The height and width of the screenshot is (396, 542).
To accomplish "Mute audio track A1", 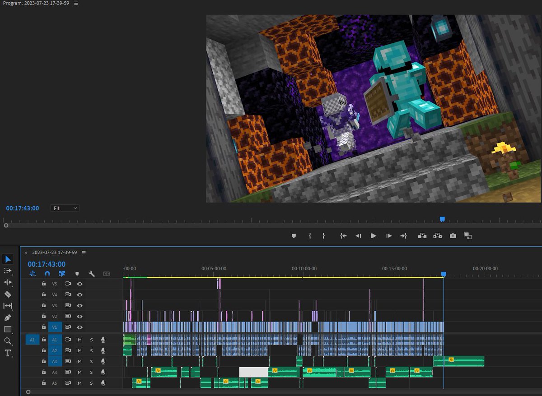I will coord(79,340).
